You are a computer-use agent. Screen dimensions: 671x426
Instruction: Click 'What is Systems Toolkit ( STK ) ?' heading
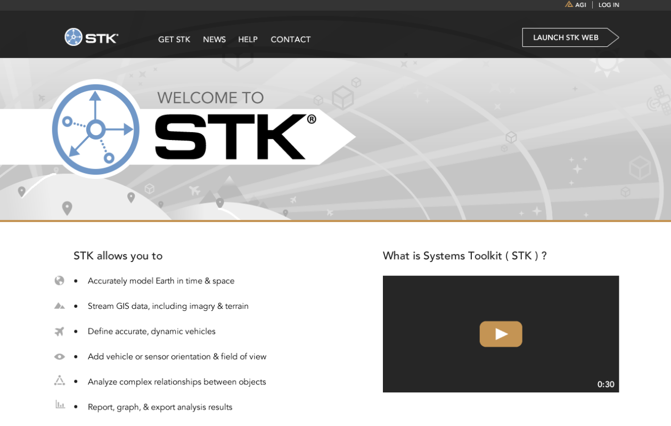(x=465, y=256)
